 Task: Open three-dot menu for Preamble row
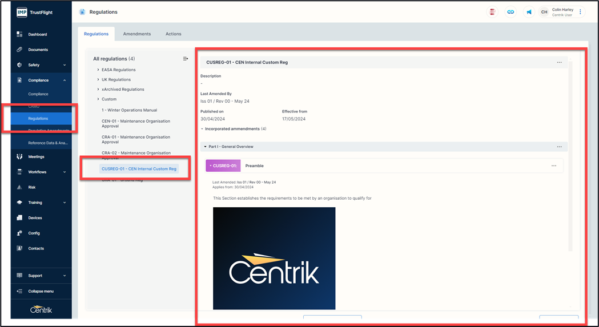click(553, 166)
